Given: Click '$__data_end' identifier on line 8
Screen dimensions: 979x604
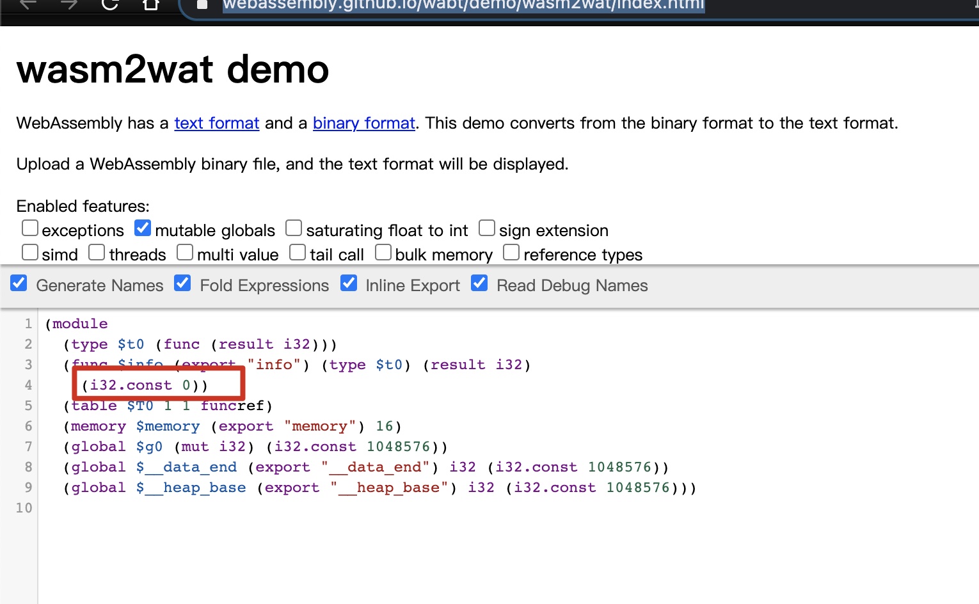Looking at the screenshot, I should point(186,467).
